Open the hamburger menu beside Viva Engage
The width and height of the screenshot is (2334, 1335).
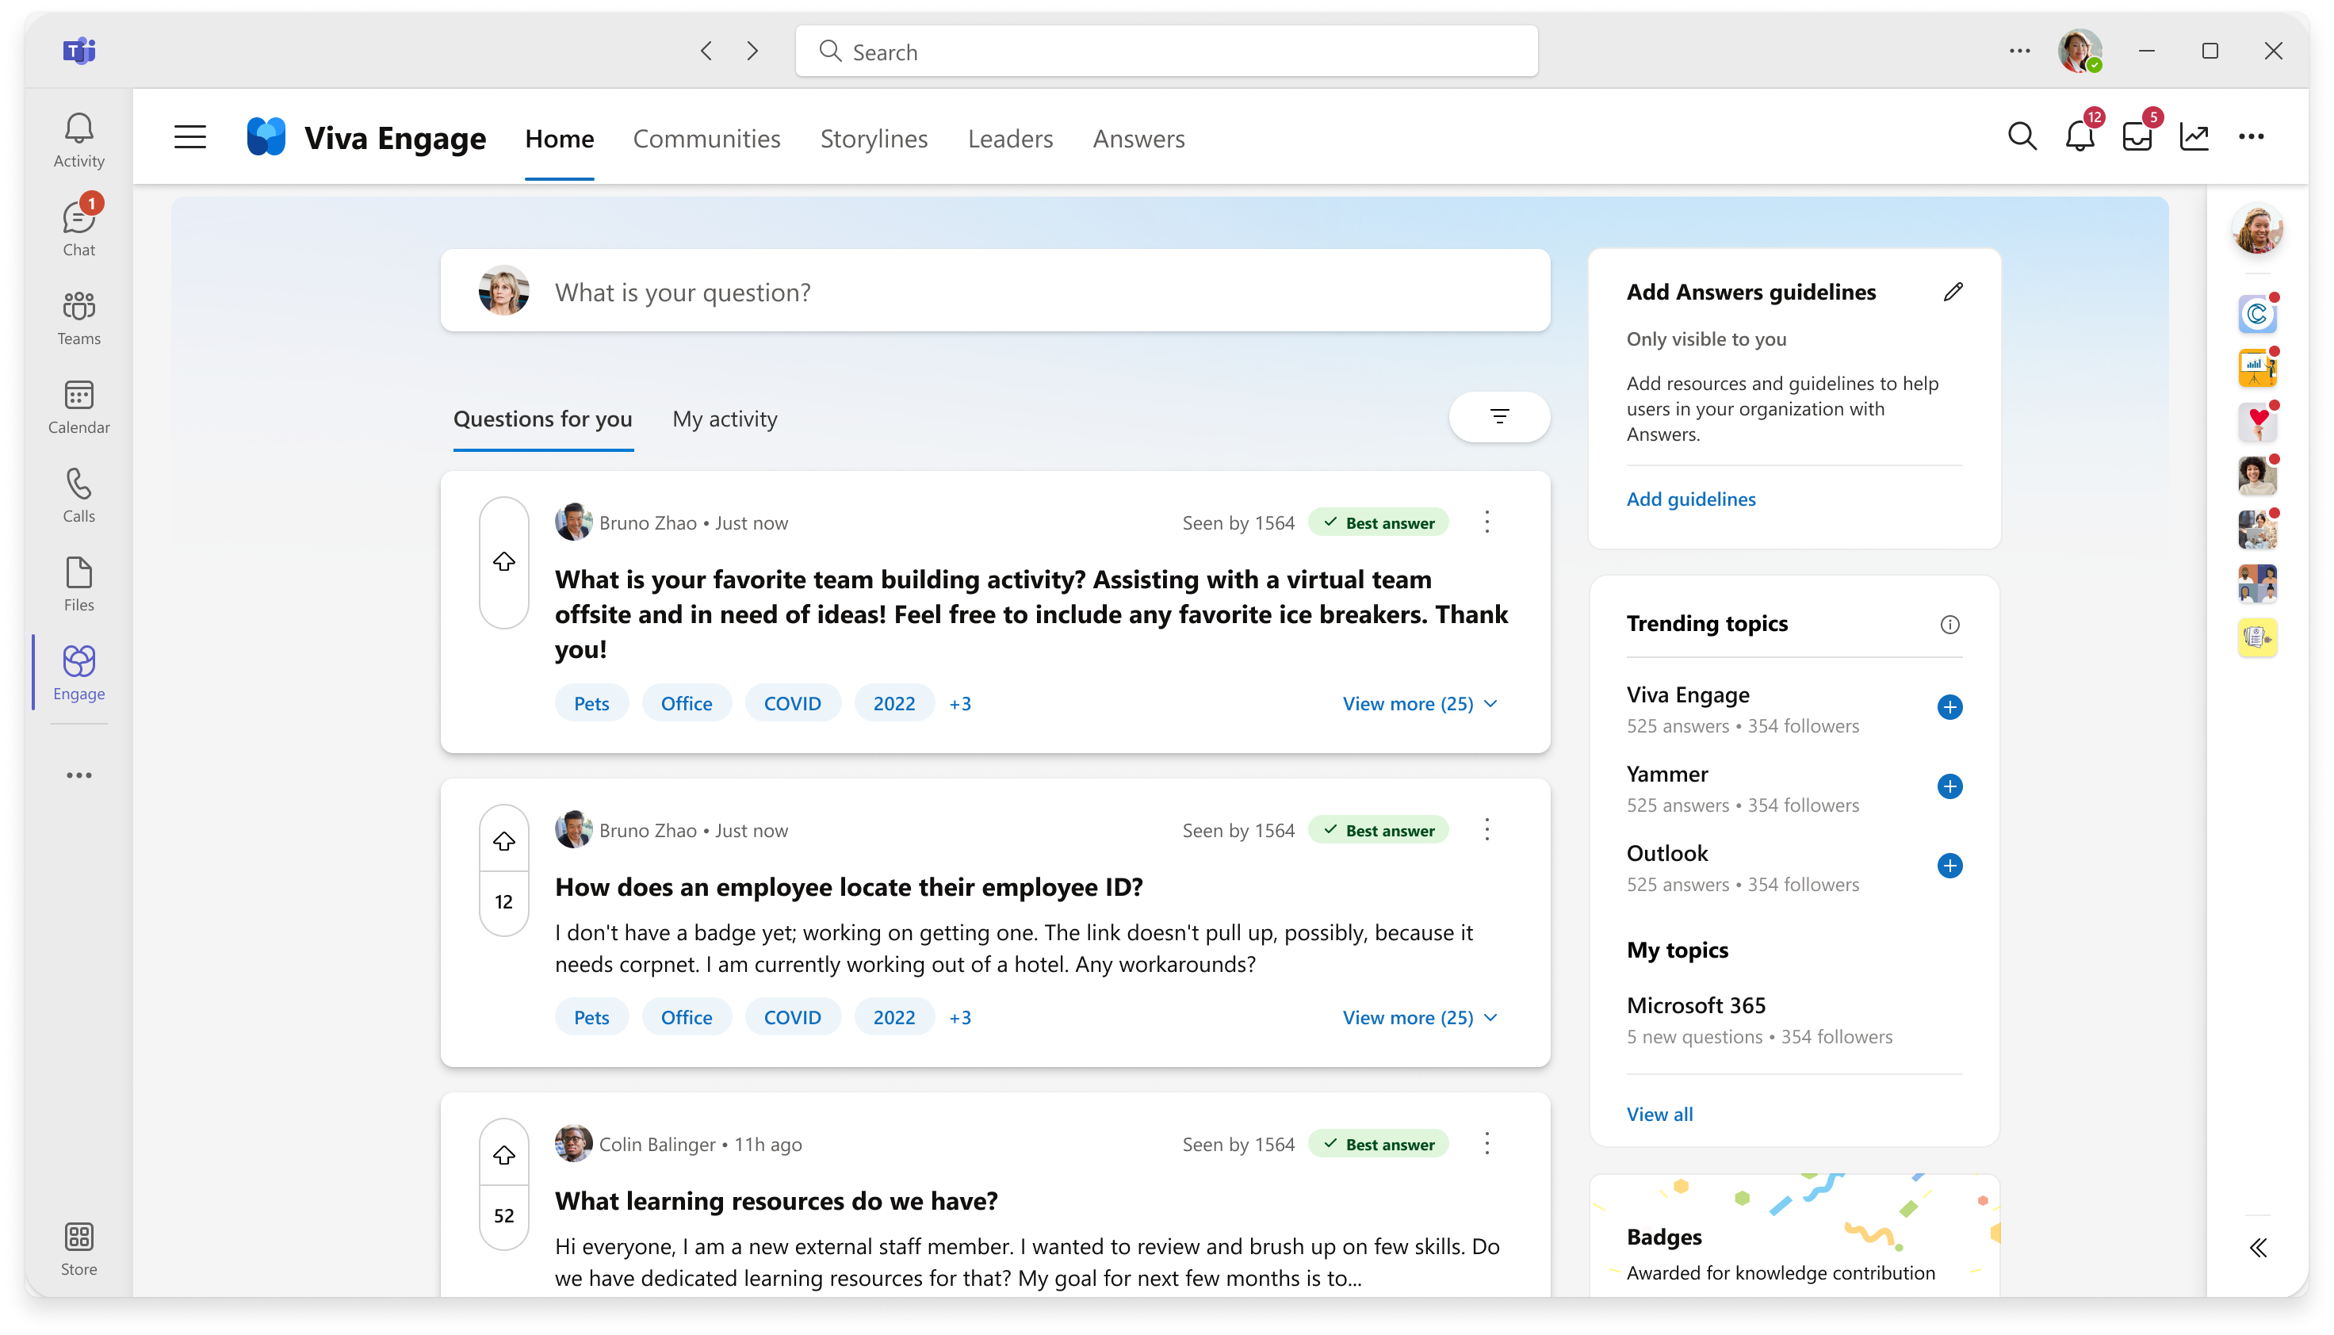(189, 137)
